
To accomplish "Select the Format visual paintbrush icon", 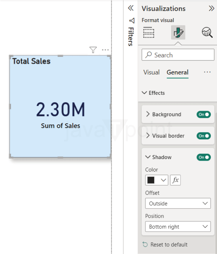I will [178, 33].
